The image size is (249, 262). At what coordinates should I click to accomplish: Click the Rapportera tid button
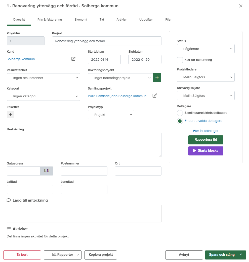point(205,140)
